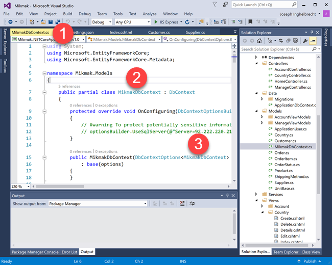Image resolution: width=332 pixels, height=265 pixels.
Task: Click the Refresh browser icon beside IIS Express
Action: 187,22
